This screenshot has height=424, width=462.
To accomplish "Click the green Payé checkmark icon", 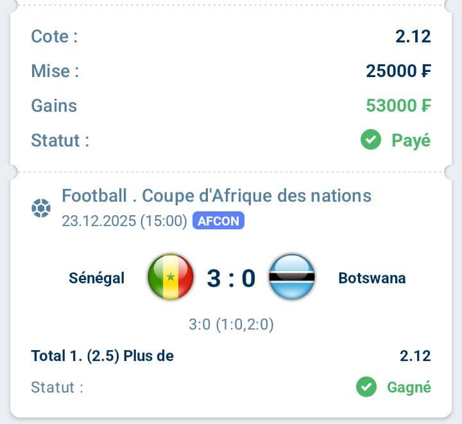I will [x=370, y=139].
